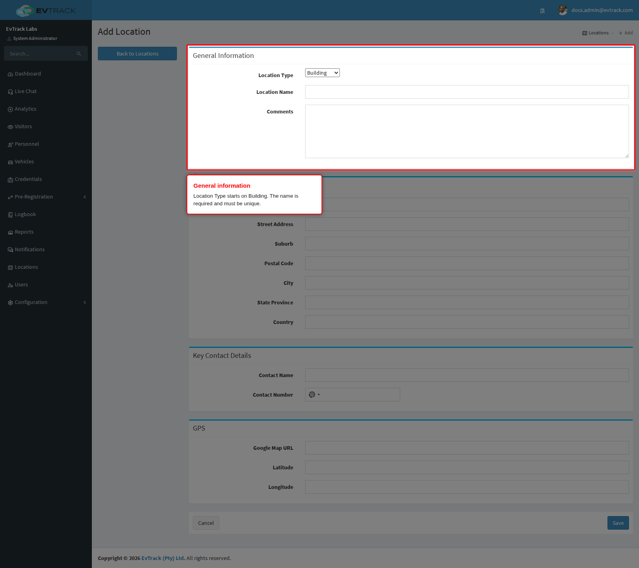Open the user avatar profile menu
Screen dimensions: 639x568
pos(563,10)
